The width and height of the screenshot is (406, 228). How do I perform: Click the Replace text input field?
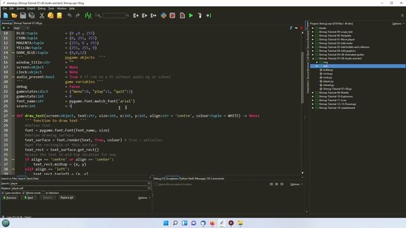coord(79,188)
